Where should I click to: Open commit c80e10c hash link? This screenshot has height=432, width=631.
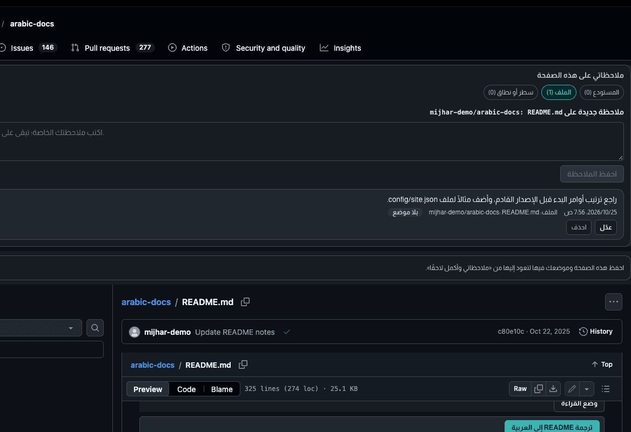pyautogui.click(x=511, y=332)
